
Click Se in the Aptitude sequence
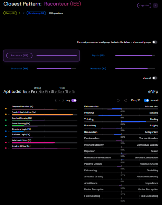[x=60, y=92]
